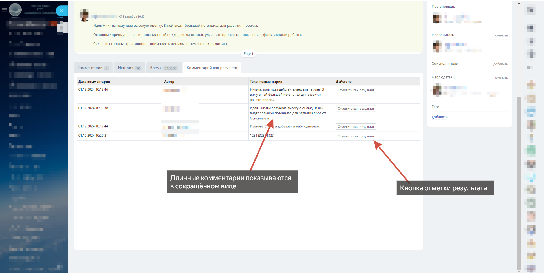544x273 pixels.
Task: Mark the 10:17:44 comment as result
Action: click(x=356, y=127)
